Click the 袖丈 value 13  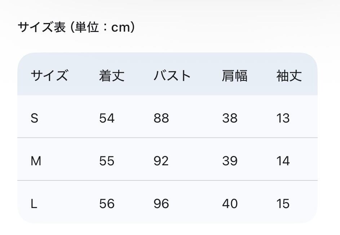pyautogui.click(x=283, y=118)
